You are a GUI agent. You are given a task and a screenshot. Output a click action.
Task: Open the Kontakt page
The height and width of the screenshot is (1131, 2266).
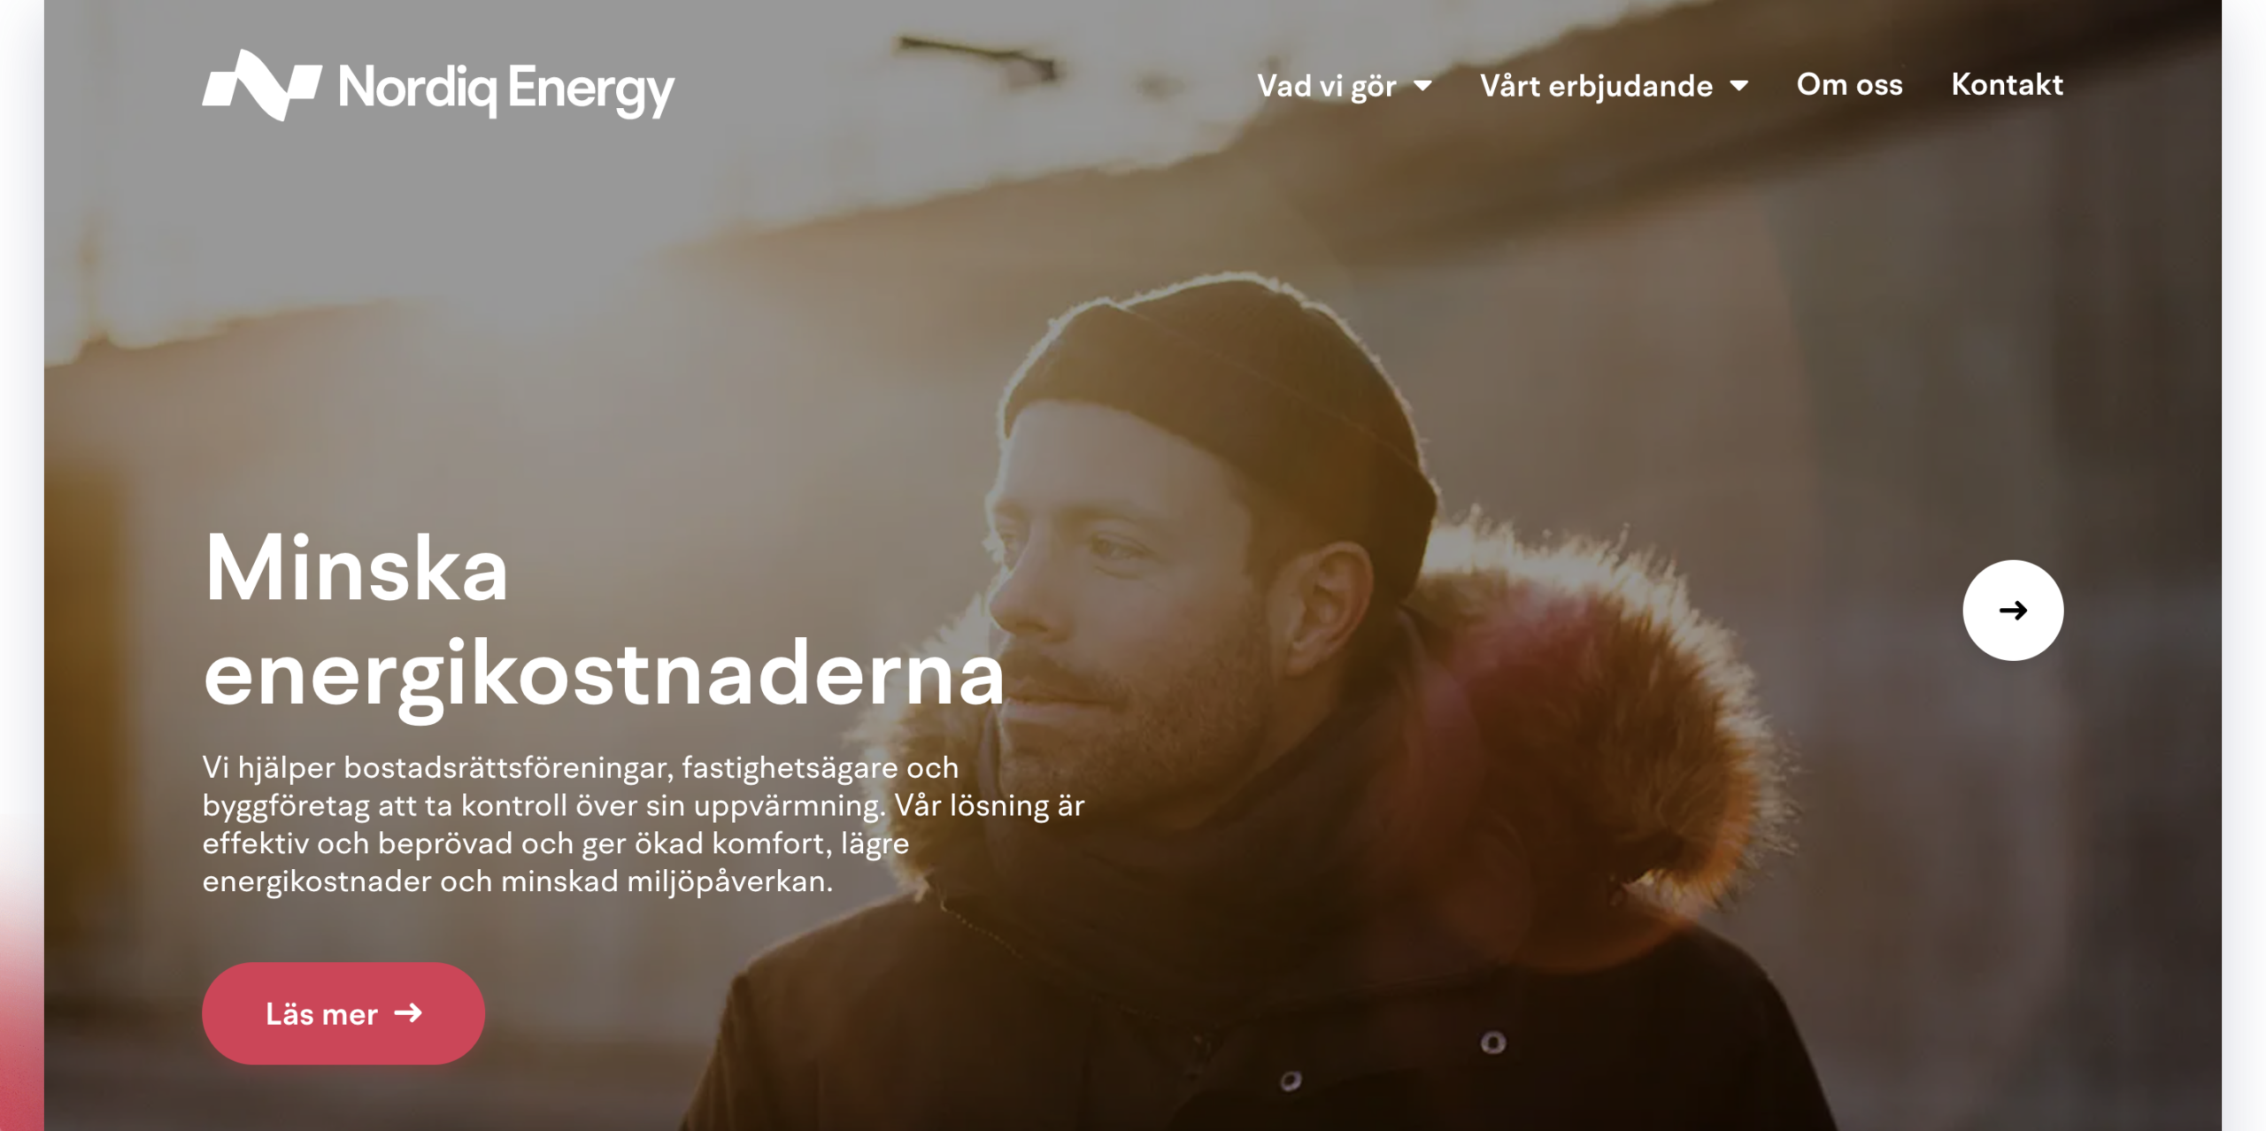(x=2007, y=85)
